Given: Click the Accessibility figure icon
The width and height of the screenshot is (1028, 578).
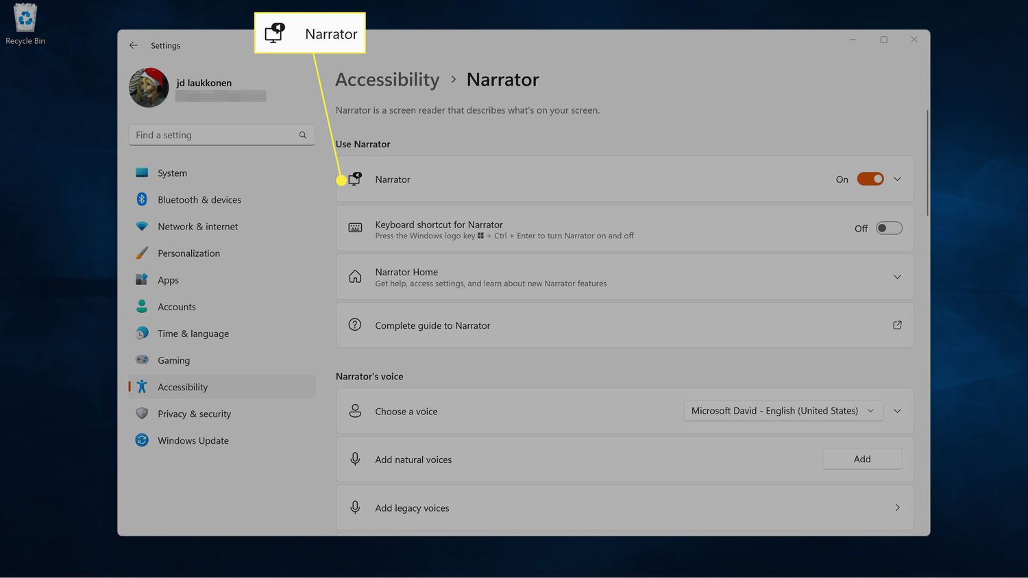Looking at the screenshot, I should [x=142, y=386].
